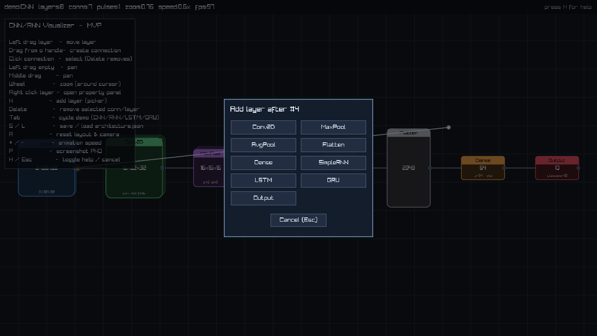Choose LSTM layer option
Screen dimensions: 597x336
264,181
